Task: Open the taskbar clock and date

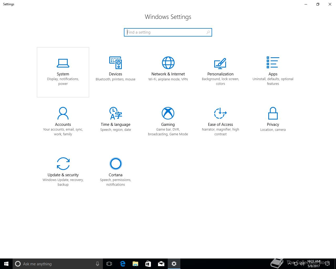Action: point(314,264)
